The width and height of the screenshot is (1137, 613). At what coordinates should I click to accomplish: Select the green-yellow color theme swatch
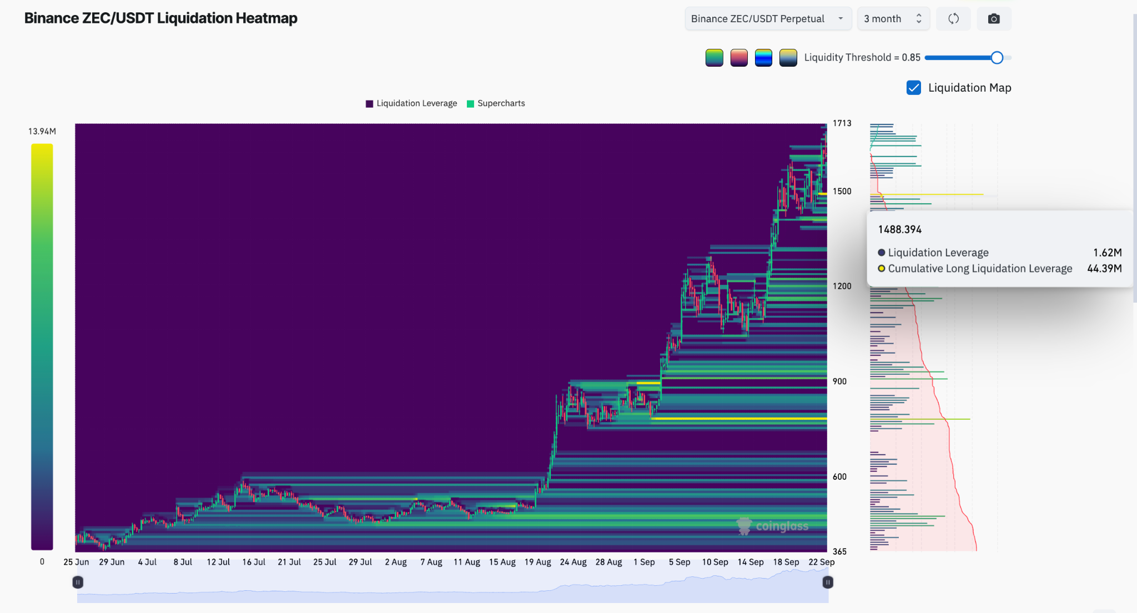point(715,58)
